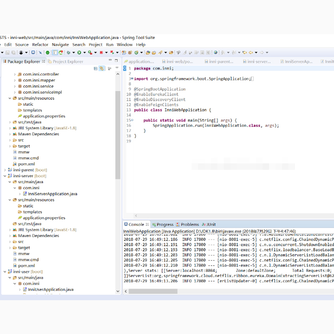Toggle the focus-on-task icon in Package Explorer

click(x=109, y=68)
